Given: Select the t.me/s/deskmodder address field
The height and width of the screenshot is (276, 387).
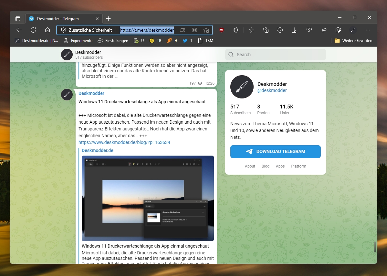Looking at the screenshot, I should tap(147, 30).
